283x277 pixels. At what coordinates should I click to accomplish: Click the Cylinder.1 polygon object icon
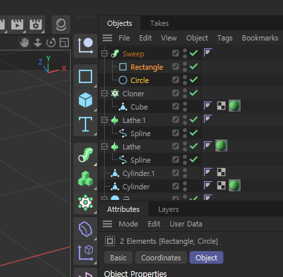click(x=115, y=173)
